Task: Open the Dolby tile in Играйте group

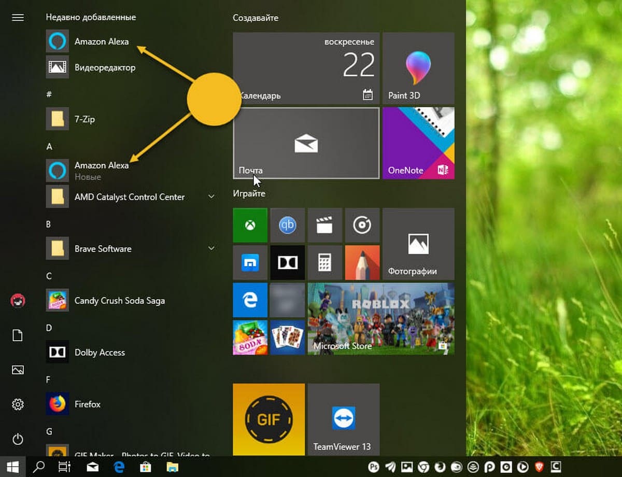Action: coord(288,262)
